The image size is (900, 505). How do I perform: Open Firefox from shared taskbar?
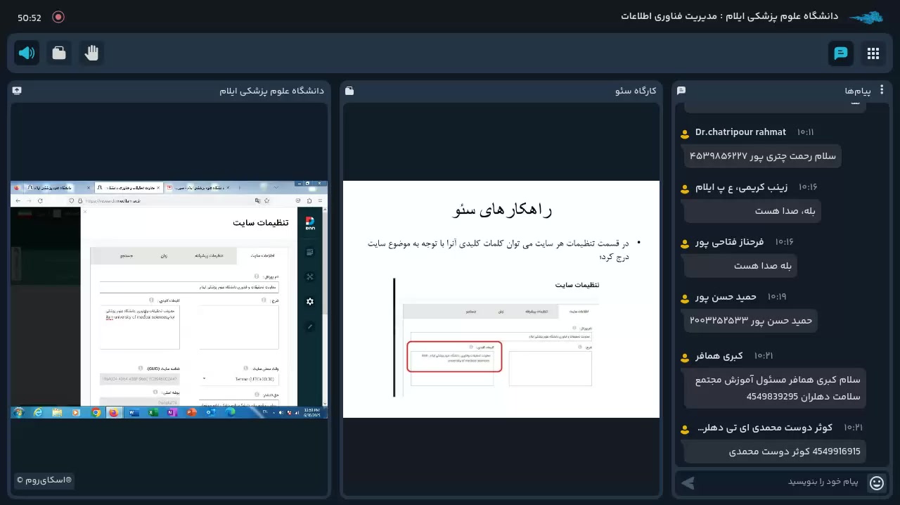pyautogui.click(x=114, y=412)
